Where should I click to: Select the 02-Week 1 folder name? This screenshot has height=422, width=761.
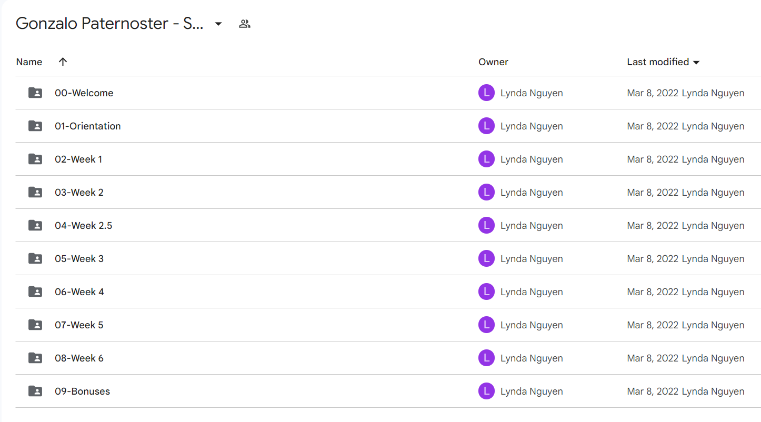point(78,159)
